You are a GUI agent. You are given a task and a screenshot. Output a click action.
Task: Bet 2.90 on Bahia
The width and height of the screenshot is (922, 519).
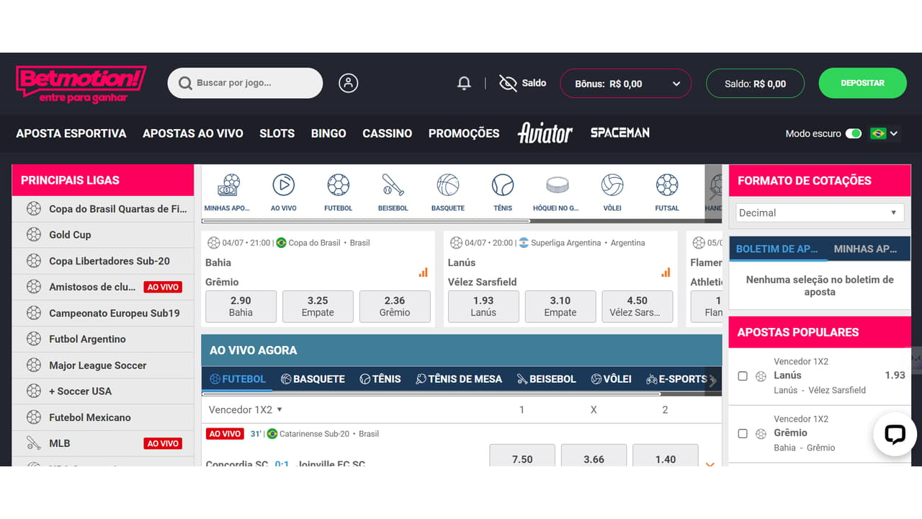[x=241, y=306]
